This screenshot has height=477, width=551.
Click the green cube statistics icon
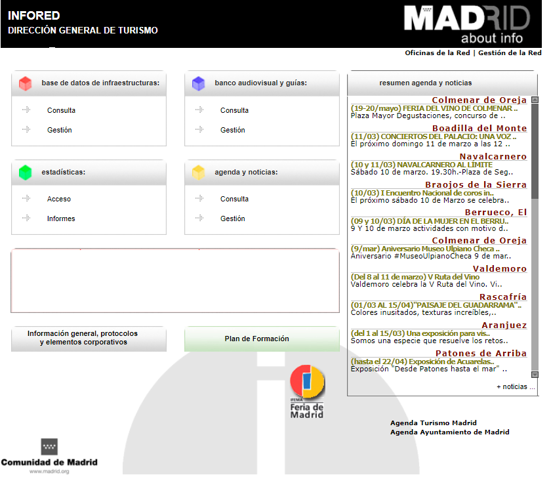tap(26, 173)
